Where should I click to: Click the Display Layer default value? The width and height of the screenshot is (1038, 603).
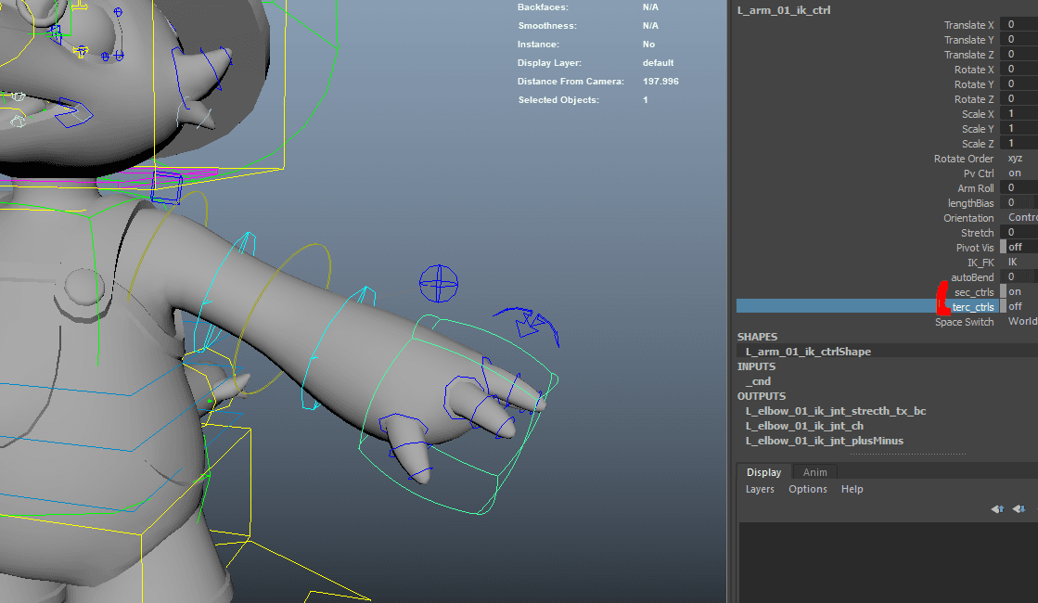pyautogui.click(x=658, y=63)
